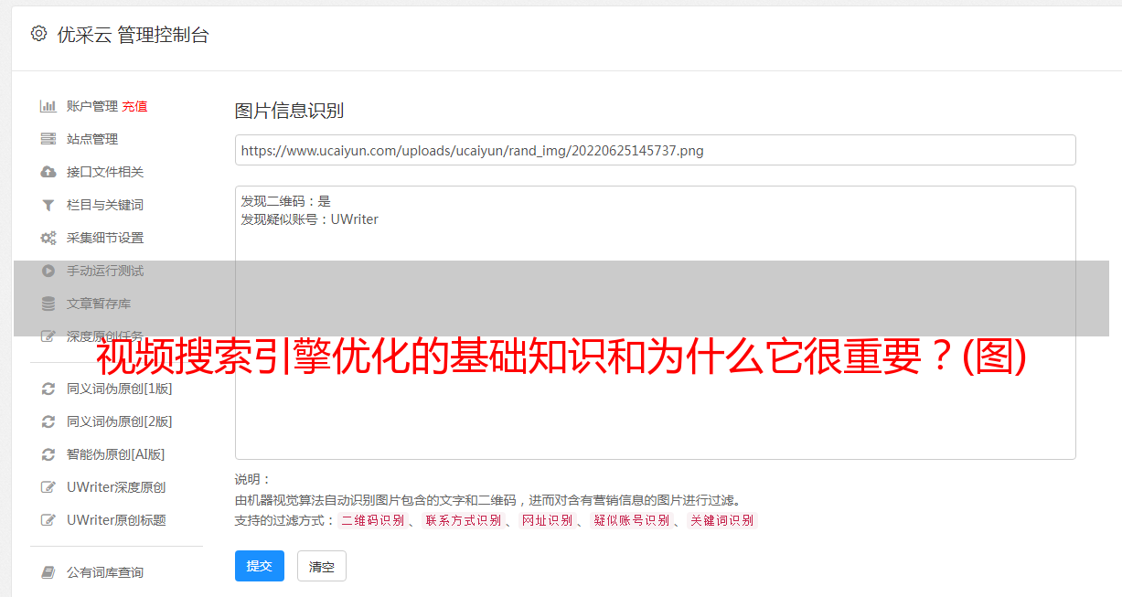Click the 二维码识别 tag
The width and height of the screenshot is (1122, 597).
pos(372,520)
